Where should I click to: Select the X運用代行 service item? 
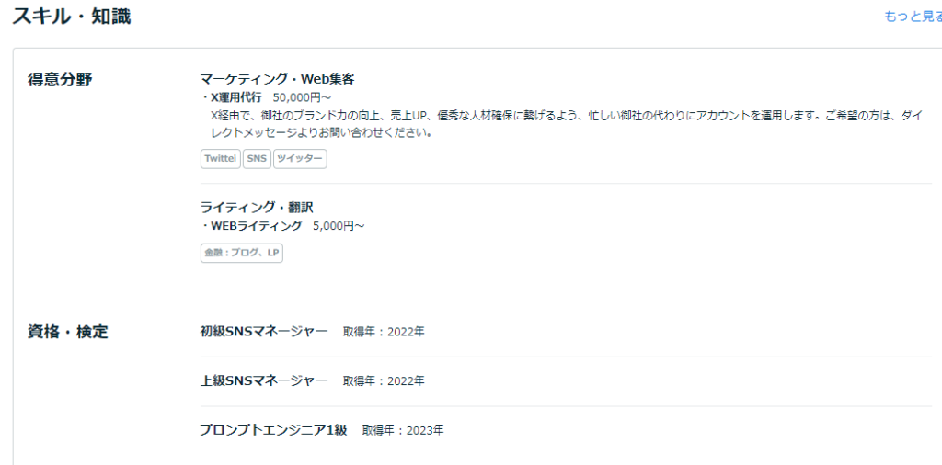point(235,96)
